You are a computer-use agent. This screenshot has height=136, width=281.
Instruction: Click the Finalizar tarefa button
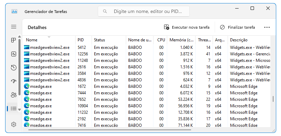click(x=238, y=27)
